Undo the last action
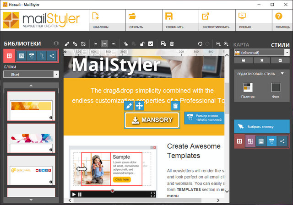This screenshot has width=293, height=205. click(200, 44)
